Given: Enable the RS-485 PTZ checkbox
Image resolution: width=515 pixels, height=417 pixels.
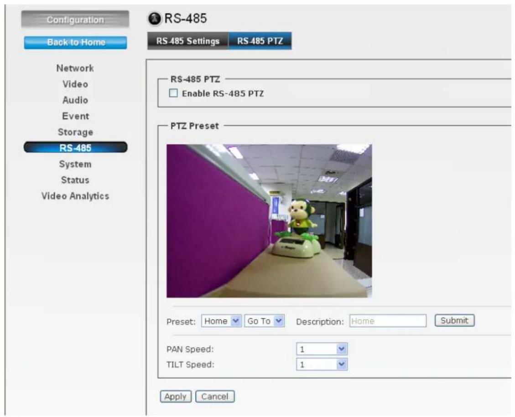Looking at the screenshot, I should click(x=173, y=93).
